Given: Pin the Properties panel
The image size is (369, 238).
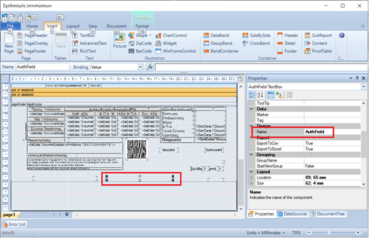Looking at the screenshot, I should point(357,78).
